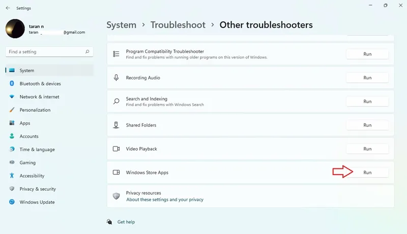Click the Video Playback camera icon

pos(116,149)
